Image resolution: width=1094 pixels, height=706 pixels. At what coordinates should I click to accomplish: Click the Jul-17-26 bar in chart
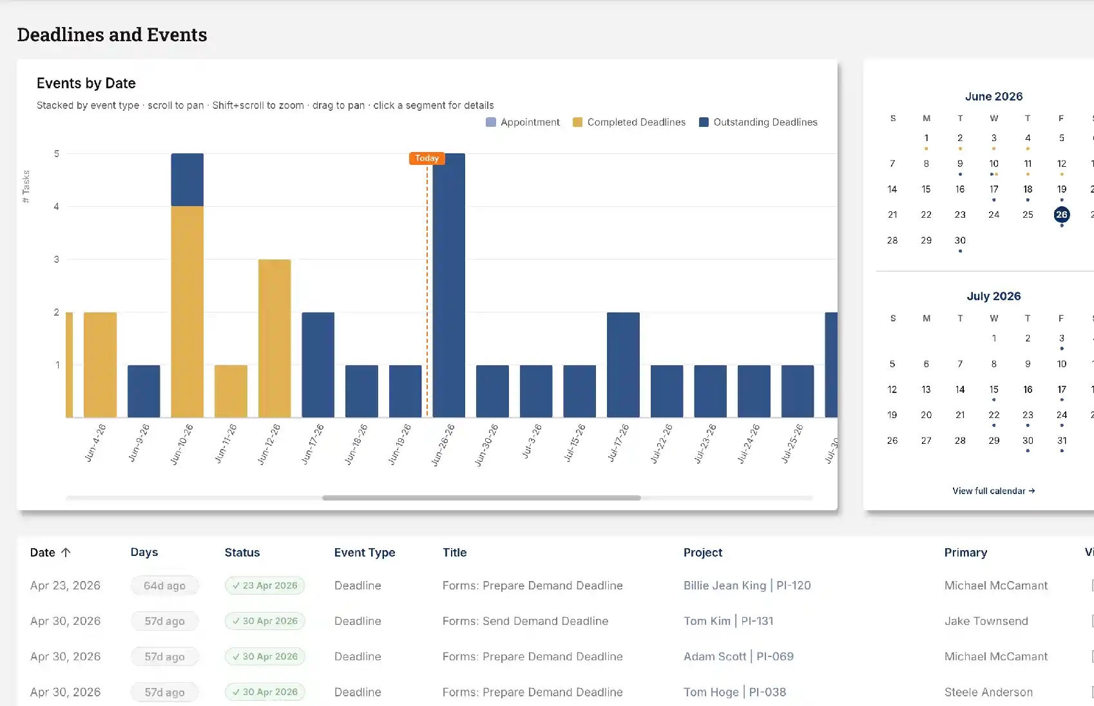(x=623, y=365)
